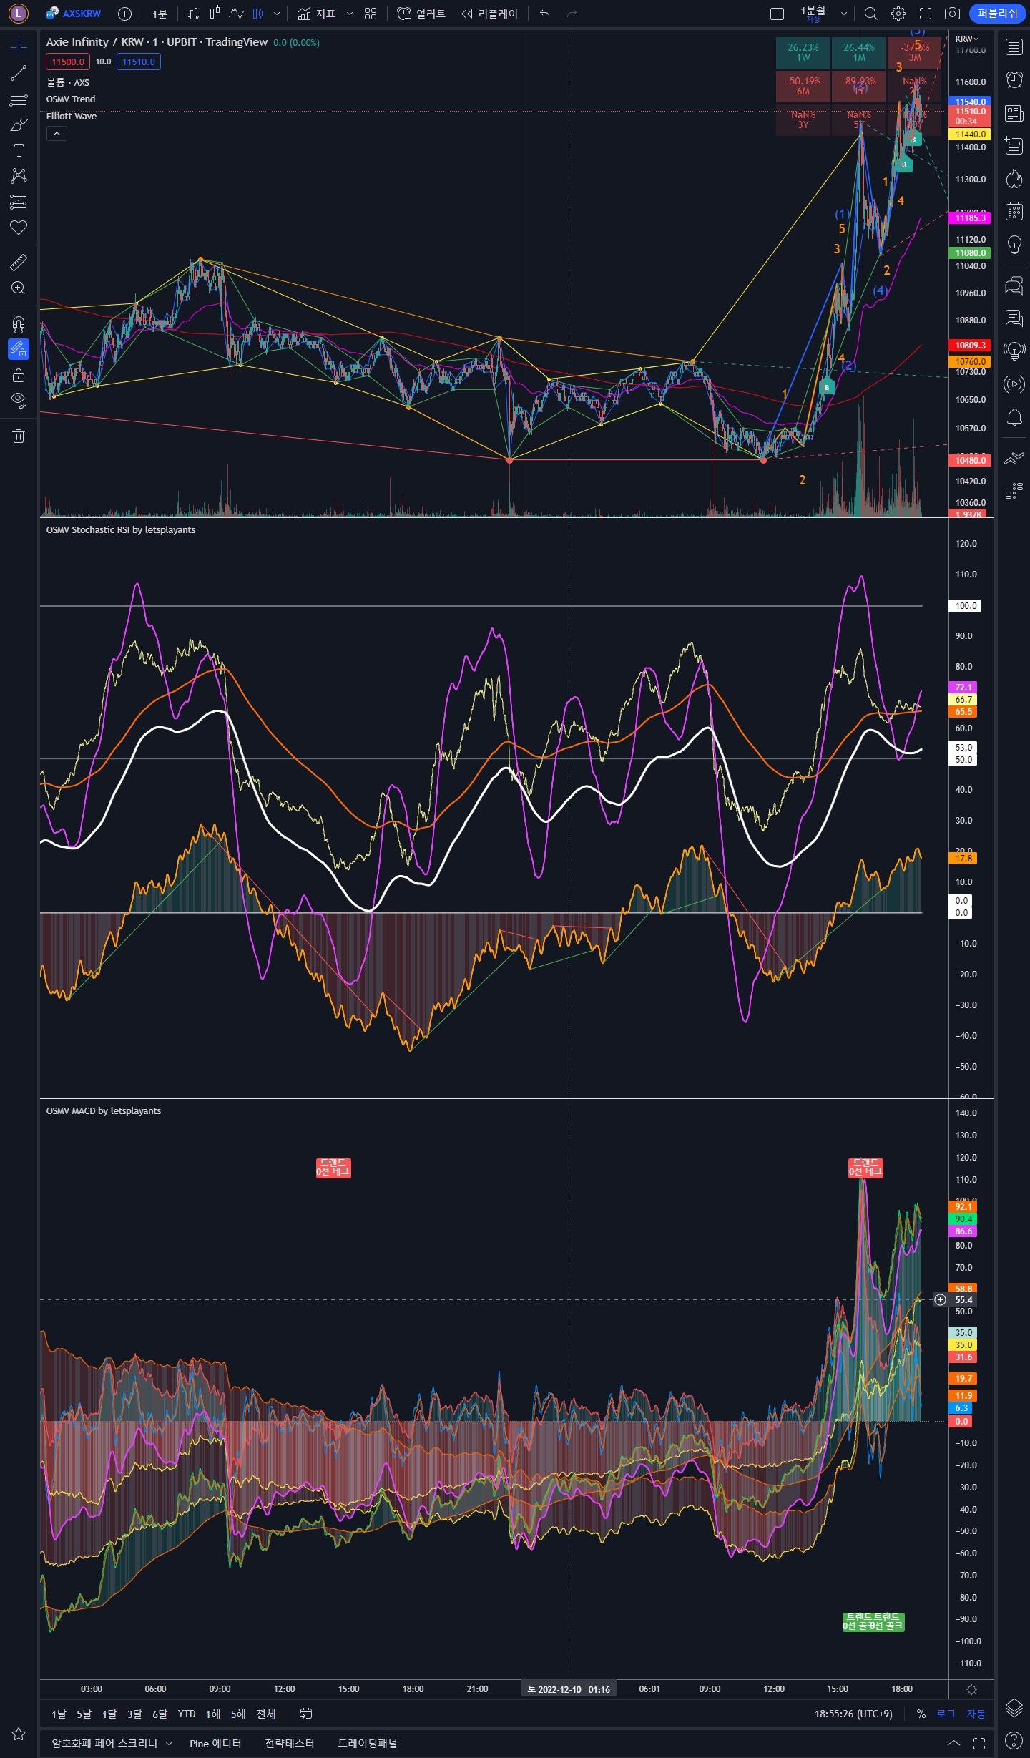Image resolution: width=1030 pixels, height=1758 pixels.
Task: Open the Pine 에디터 tab
Action: coord(215,1744)
